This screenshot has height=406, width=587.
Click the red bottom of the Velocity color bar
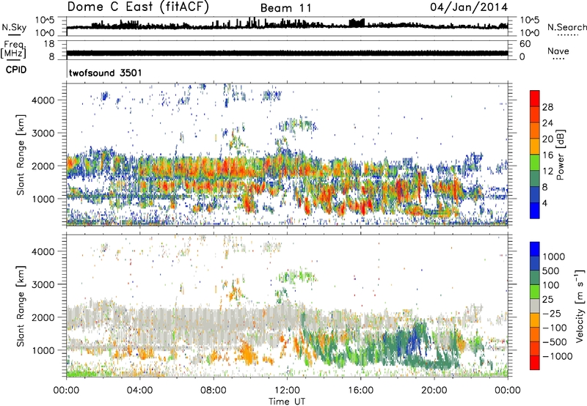pos(535,363)
